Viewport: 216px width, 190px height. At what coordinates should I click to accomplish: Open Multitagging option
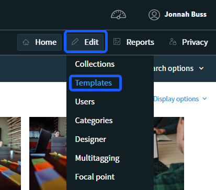click(x=97, y=158)
